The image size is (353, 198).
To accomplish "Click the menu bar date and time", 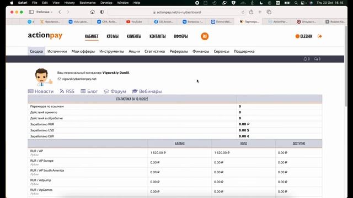I will (330, 3).
